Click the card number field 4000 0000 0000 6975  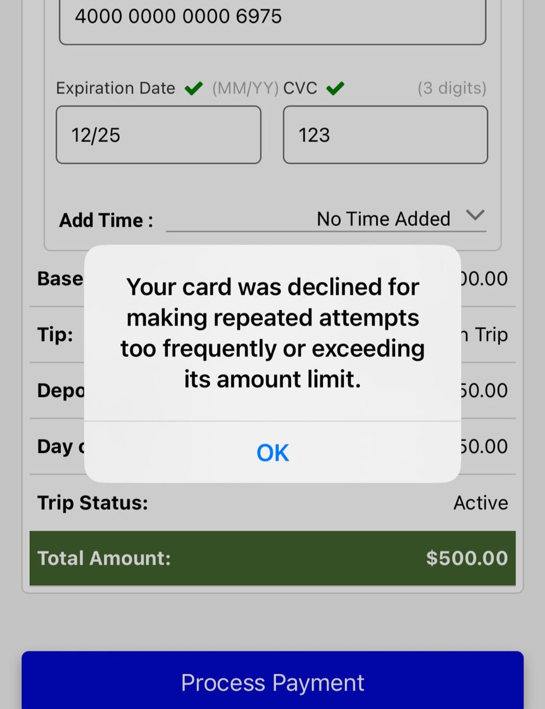(272, 19)
